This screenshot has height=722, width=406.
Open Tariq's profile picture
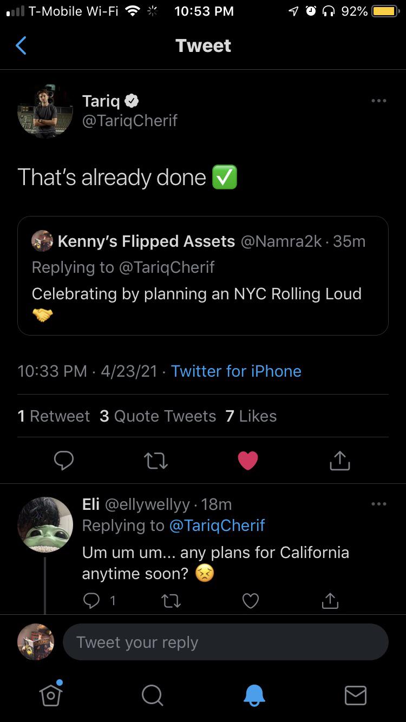(x=45, y=111)
